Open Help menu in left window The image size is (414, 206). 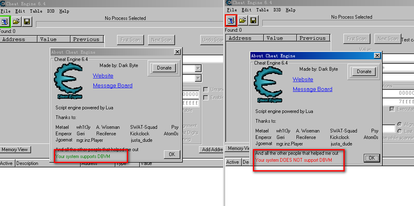click(x=64, y=11)
